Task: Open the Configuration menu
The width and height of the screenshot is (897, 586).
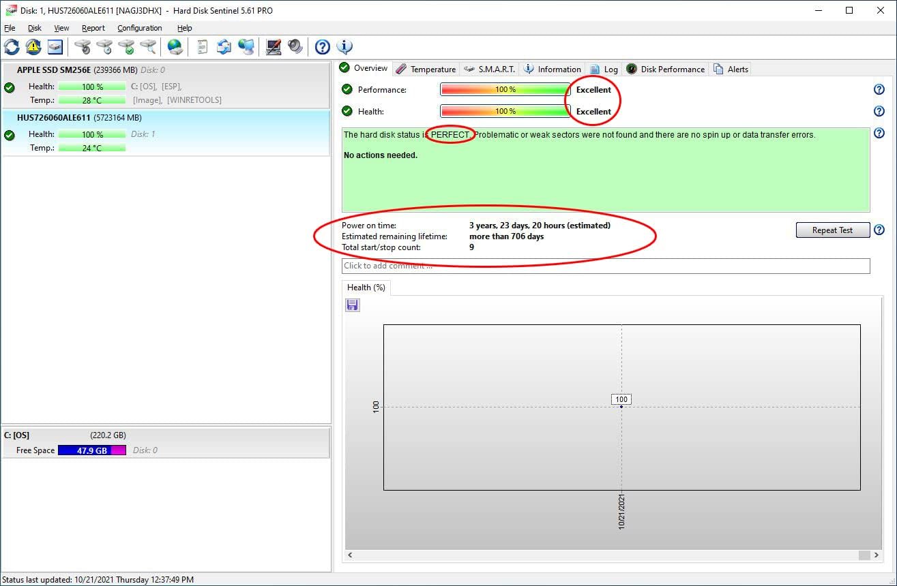Action: pos(139,28)
